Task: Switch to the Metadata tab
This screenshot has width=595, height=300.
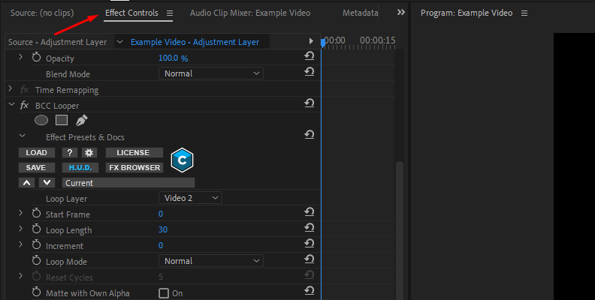Action: click(x=360, y=13)
